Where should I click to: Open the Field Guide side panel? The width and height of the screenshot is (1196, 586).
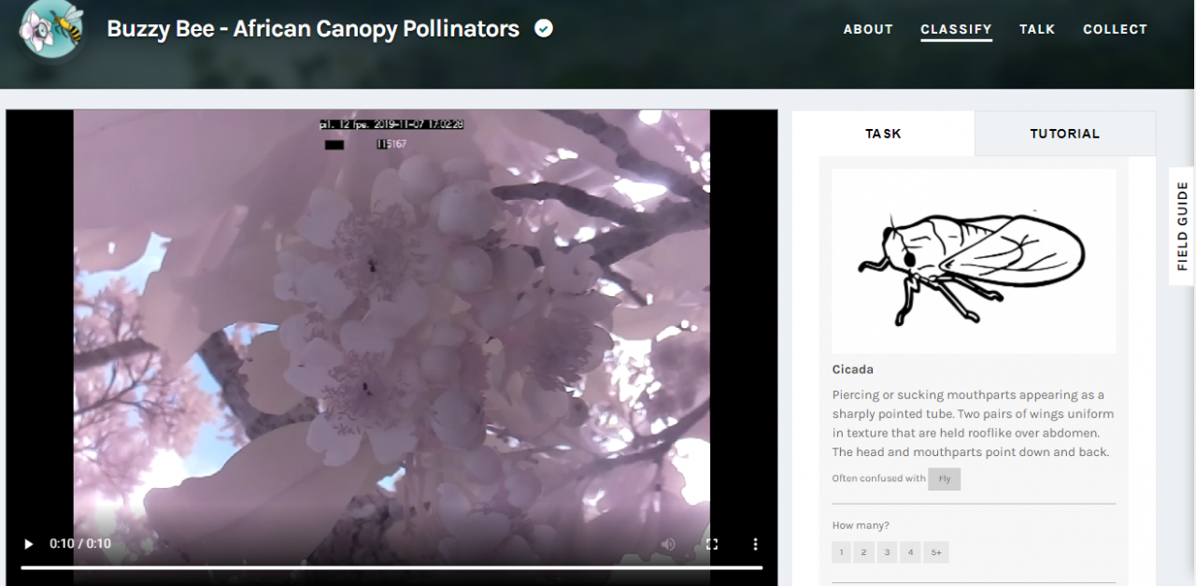(1182, 225)
